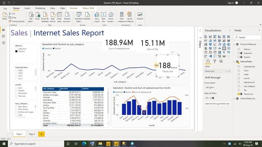This screenshot has height=147, width=262.
Task: Connect to SQL Server source
Action: pos(53,17)
